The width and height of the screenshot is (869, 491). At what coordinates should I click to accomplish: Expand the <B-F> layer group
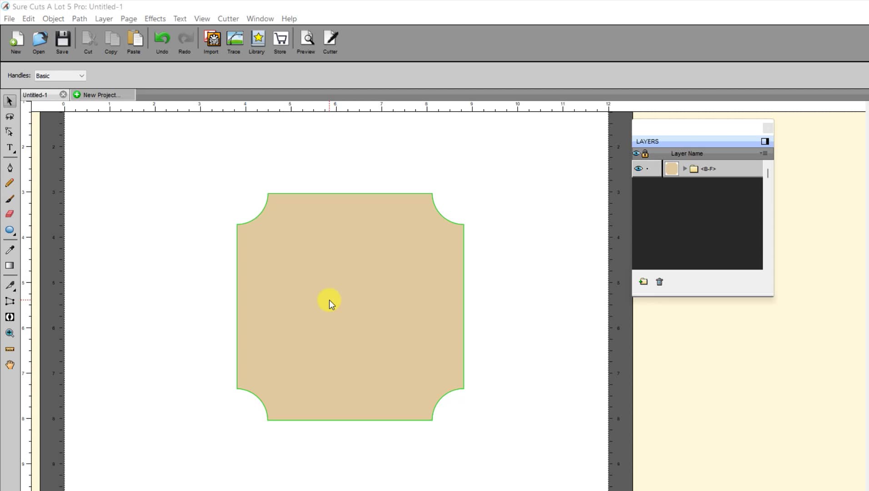(685, 168)
